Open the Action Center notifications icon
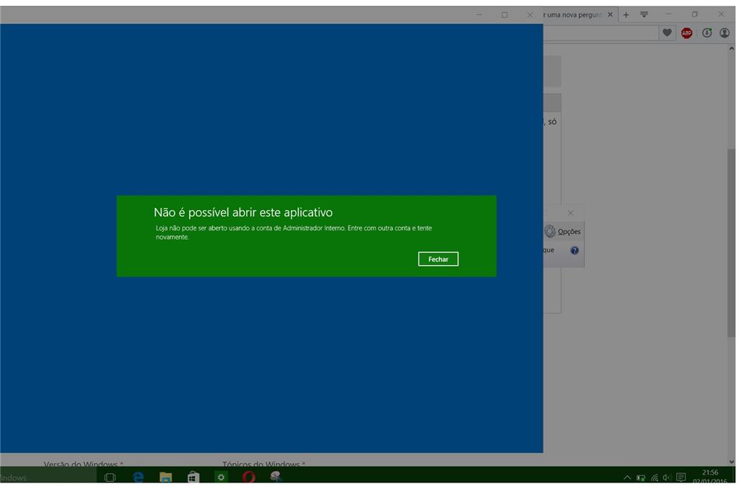The width and height of the screenshot is (739, 489). pyautogui.click(x=681, y=477)
